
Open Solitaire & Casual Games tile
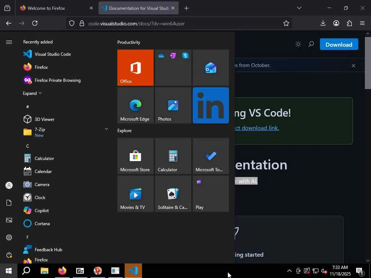(x=173, y=194)
